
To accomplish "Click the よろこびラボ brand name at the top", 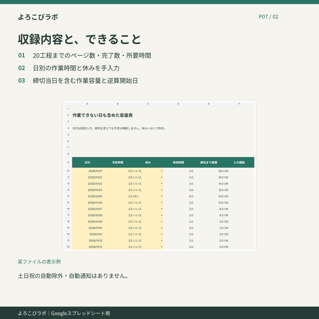I will pos(38,17).
